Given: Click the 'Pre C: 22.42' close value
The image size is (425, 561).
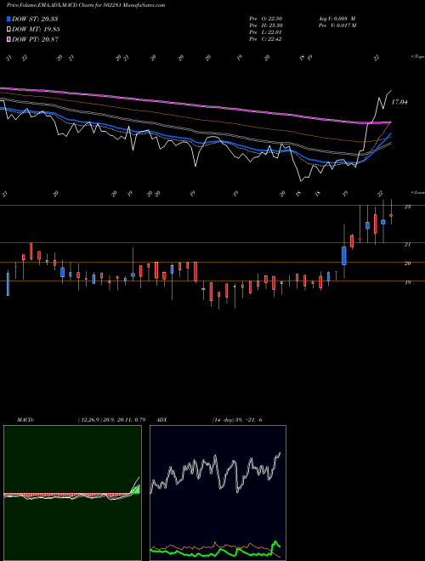Looking at the screenshot, I should (x=265, y=39).
